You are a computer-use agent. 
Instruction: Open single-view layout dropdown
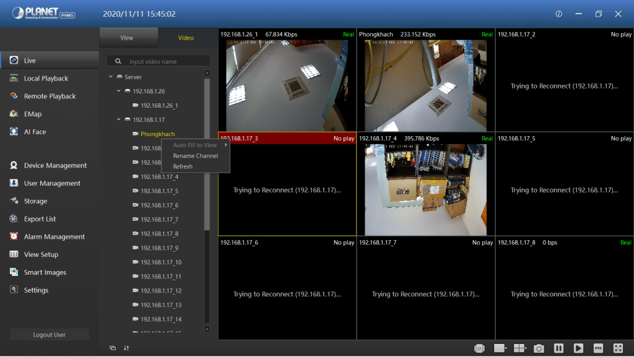click(x=500, y=348)
